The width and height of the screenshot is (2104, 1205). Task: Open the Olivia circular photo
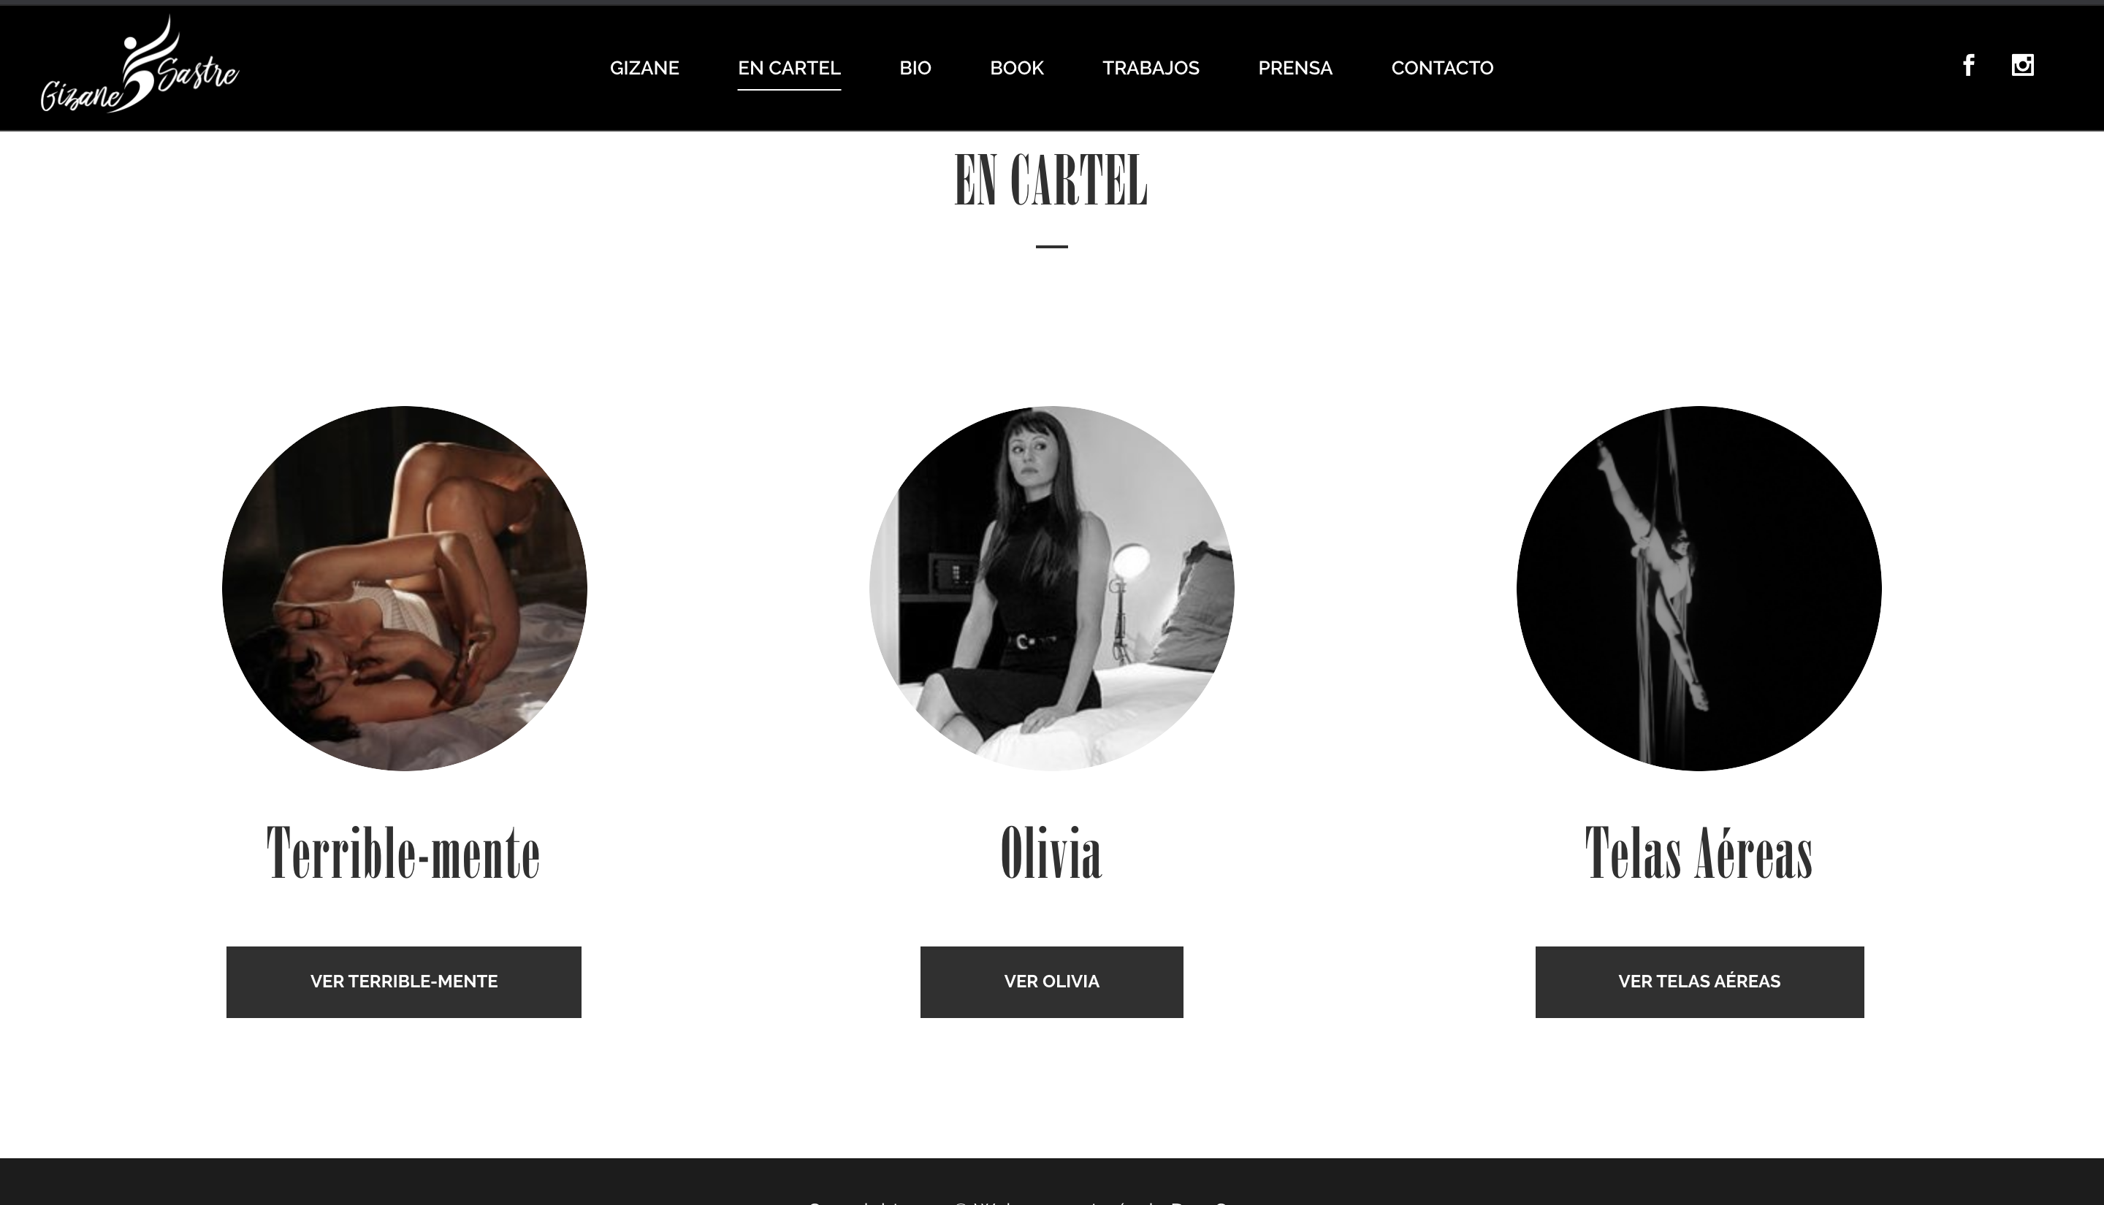coord(1051,589)
